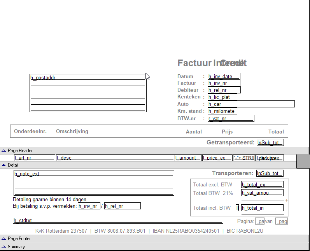Click the Page Footer band triangle marker
Image resolution: width=310 pixels, height=251 pixels.
tap(4, 239)
